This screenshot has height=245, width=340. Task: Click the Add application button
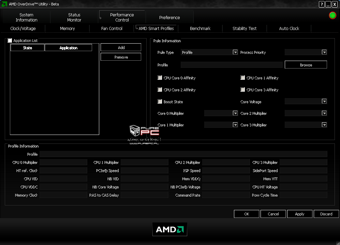(121, 47)
